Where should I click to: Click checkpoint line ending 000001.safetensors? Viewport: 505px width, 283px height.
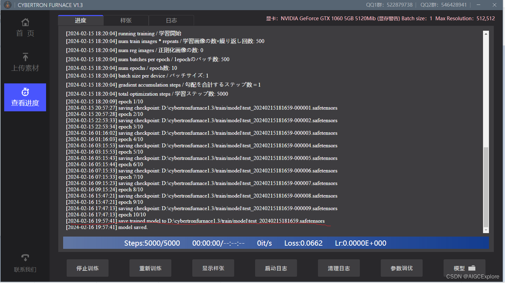coord(202,108)
